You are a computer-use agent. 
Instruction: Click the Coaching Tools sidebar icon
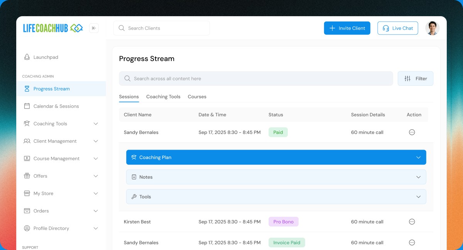pos(27,124)
